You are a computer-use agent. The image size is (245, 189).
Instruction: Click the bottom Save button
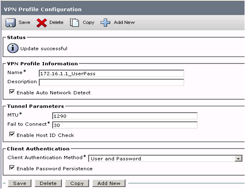click(x=20, y=183)
